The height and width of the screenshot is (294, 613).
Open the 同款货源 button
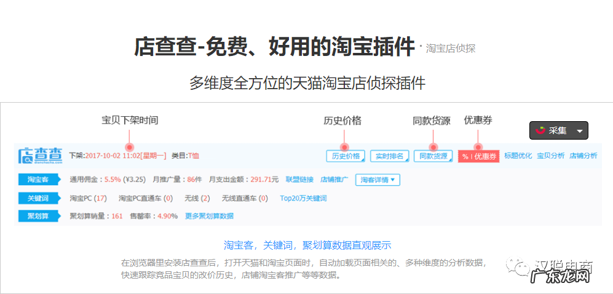click(433, 156)
